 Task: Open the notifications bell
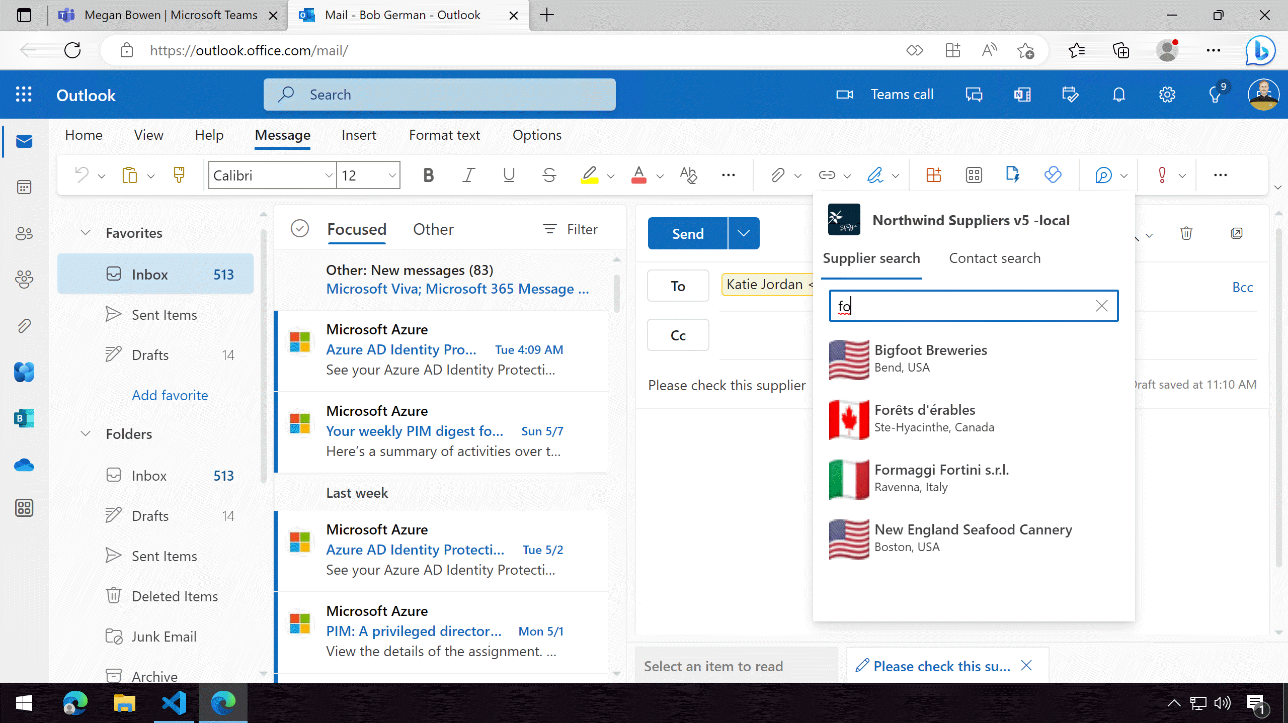[x=1119, y=95]
